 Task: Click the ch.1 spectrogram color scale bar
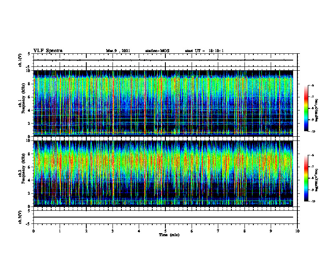[x=306, y=108]
